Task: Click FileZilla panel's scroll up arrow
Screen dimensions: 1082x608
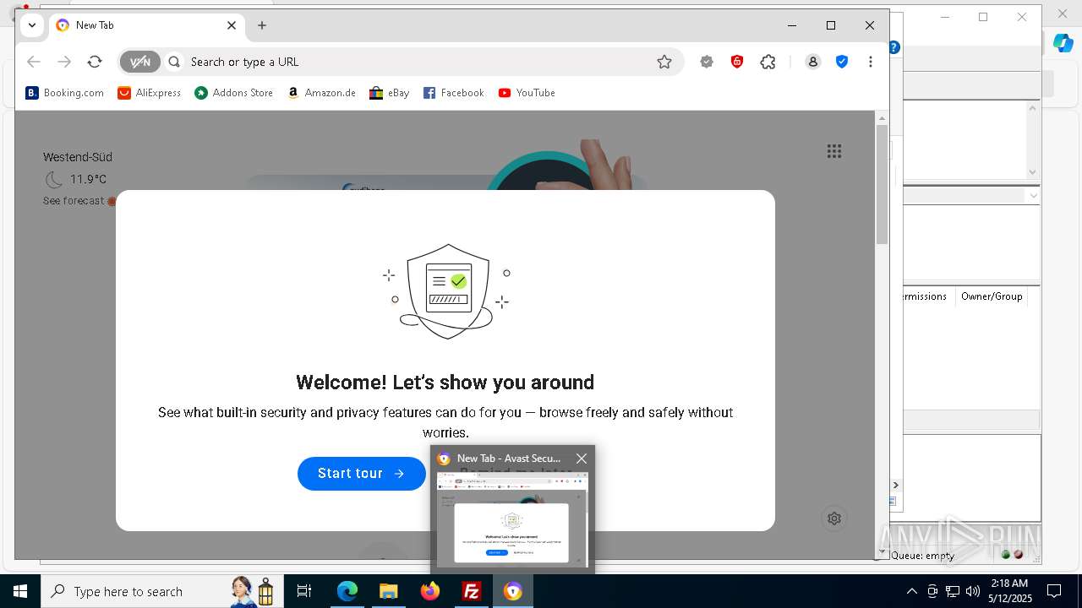Action: click(1032, 108)
